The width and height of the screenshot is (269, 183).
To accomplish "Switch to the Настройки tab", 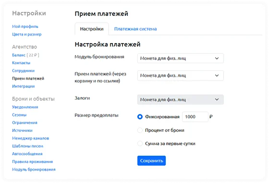I will (x=92, y=29).
